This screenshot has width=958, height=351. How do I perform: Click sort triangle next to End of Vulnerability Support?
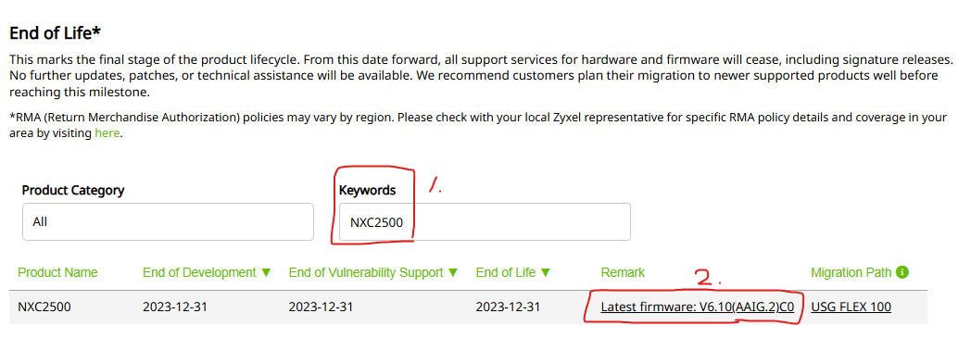(453, 273)
